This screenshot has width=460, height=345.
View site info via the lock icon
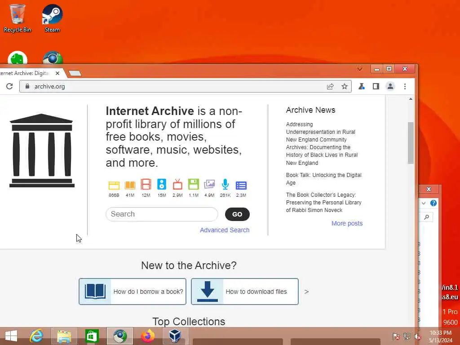tap(27, 86)
